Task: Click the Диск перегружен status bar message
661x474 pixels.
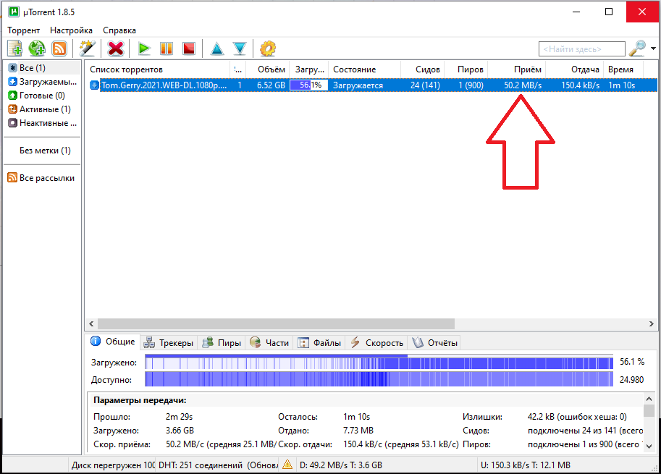Action: coord(113,465)
